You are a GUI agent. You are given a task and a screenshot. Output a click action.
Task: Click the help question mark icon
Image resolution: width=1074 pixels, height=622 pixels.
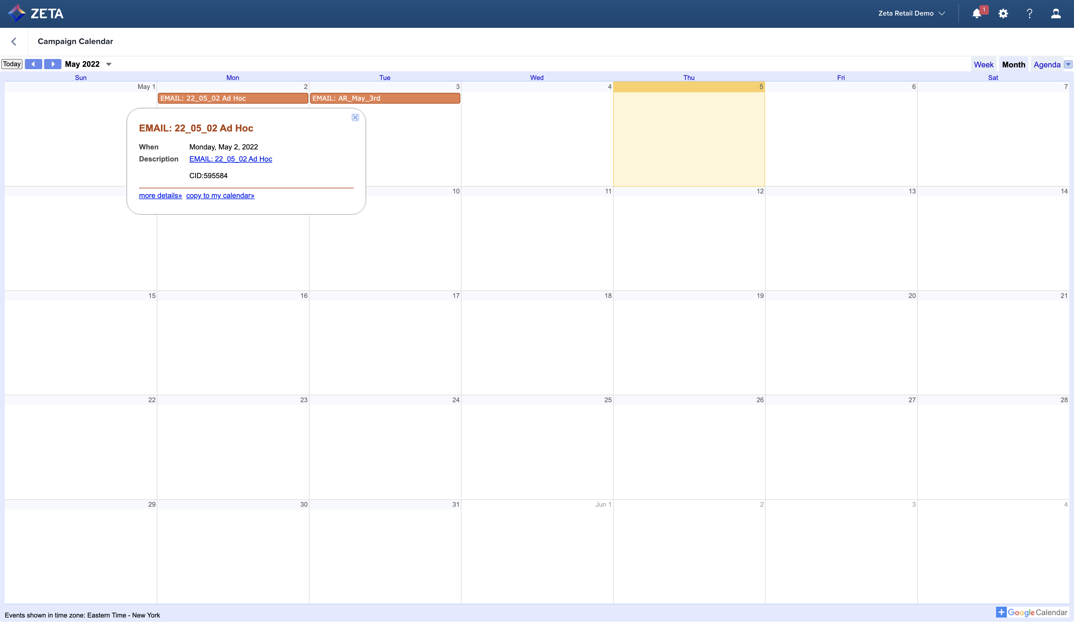click(1029, 14)
